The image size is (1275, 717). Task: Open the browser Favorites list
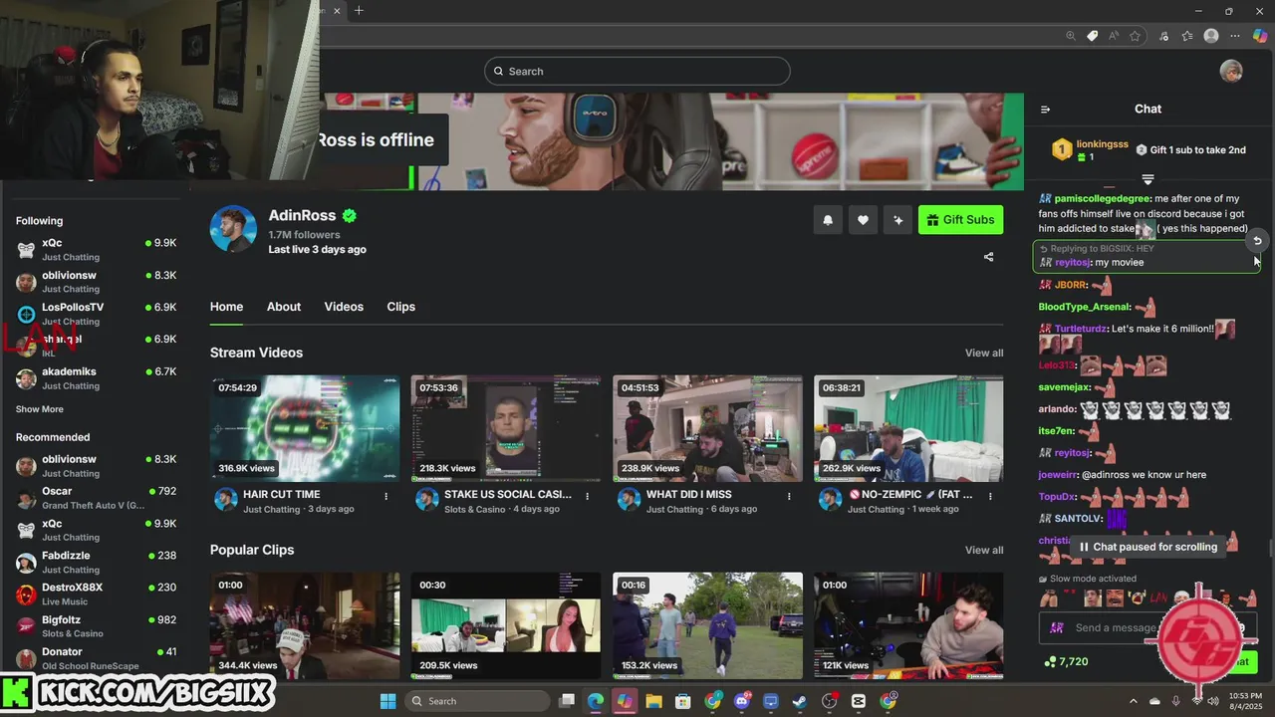1186,36
